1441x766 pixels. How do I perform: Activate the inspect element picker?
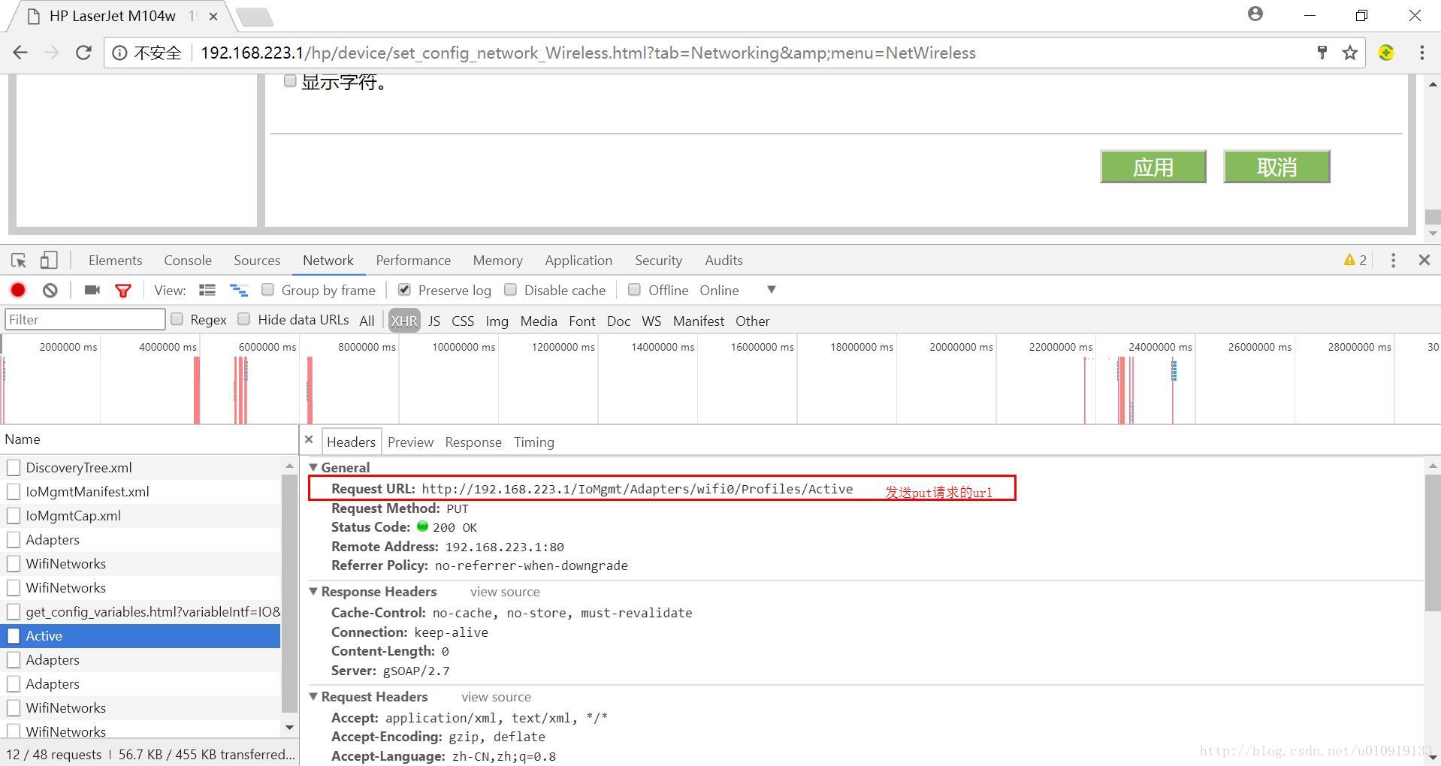point(19,261)
